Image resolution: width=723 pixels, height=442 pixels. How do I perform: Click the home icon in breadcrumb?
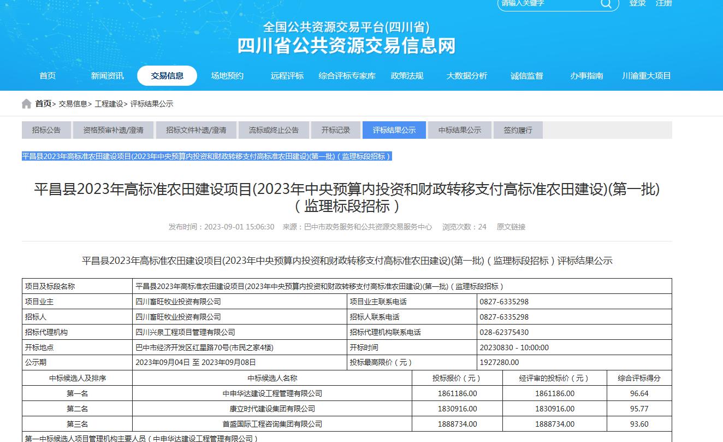[27, 104]
